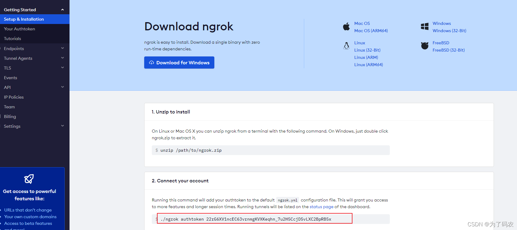
Task: Click the ngrok.yml inline code label
Action: (x=287, y=200)
